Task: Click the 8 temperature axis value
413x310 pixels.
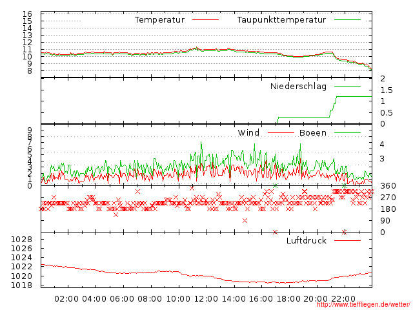Action: [x=30, y=70]
